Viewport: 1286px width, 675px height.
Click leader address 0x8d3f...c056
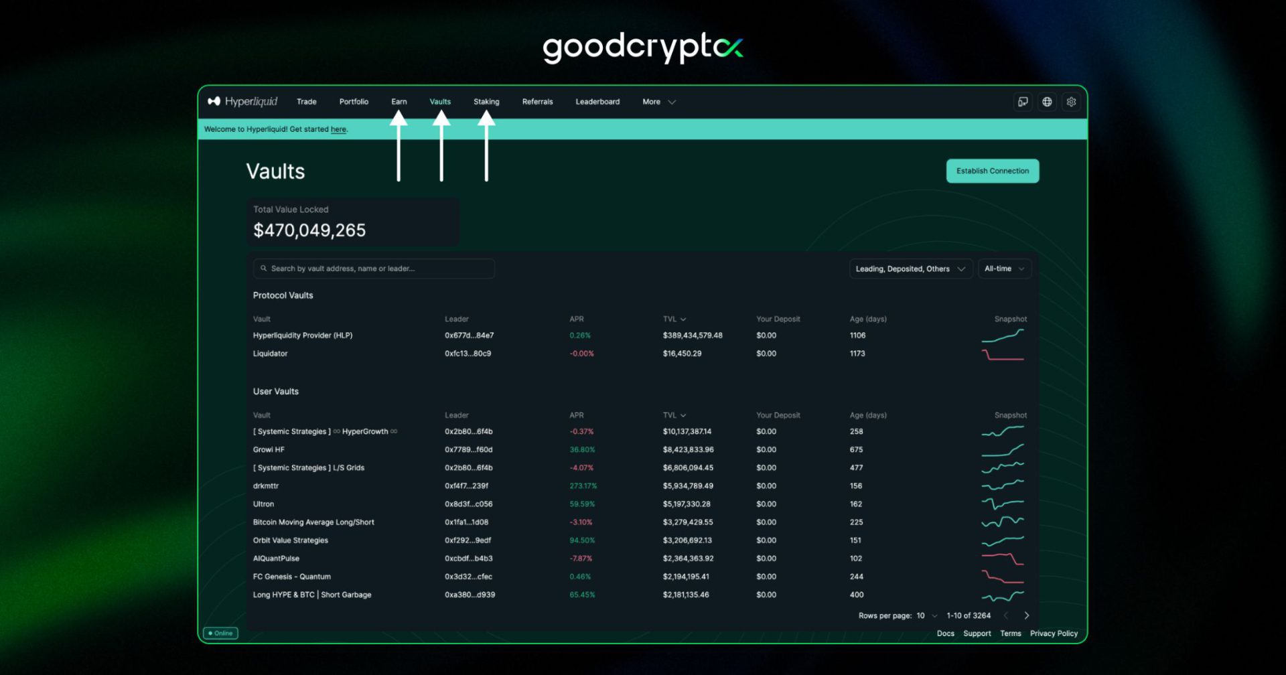469,504
